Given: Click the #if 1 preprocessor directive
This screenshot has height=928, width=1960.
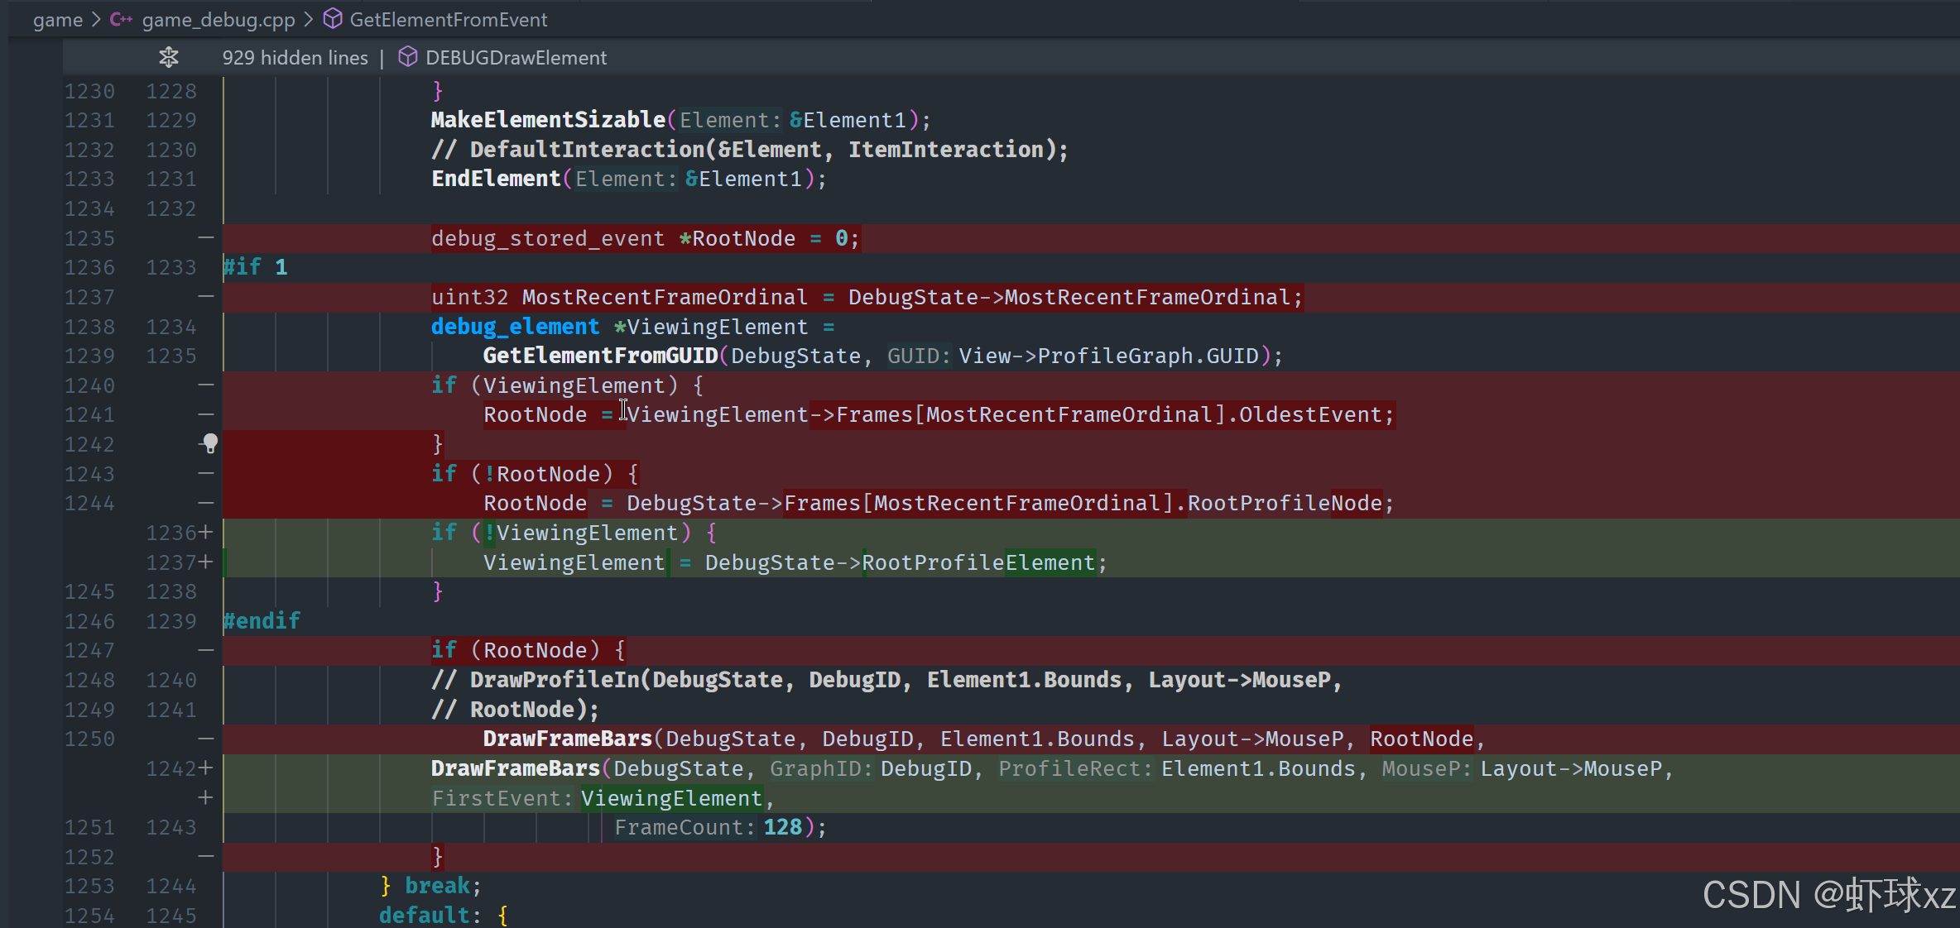Looking at the screenshot, I should click(255, 267).
